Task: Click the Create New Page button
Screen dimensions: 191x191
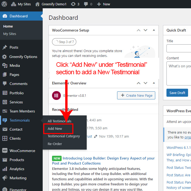Action: (x=136, y=95)
